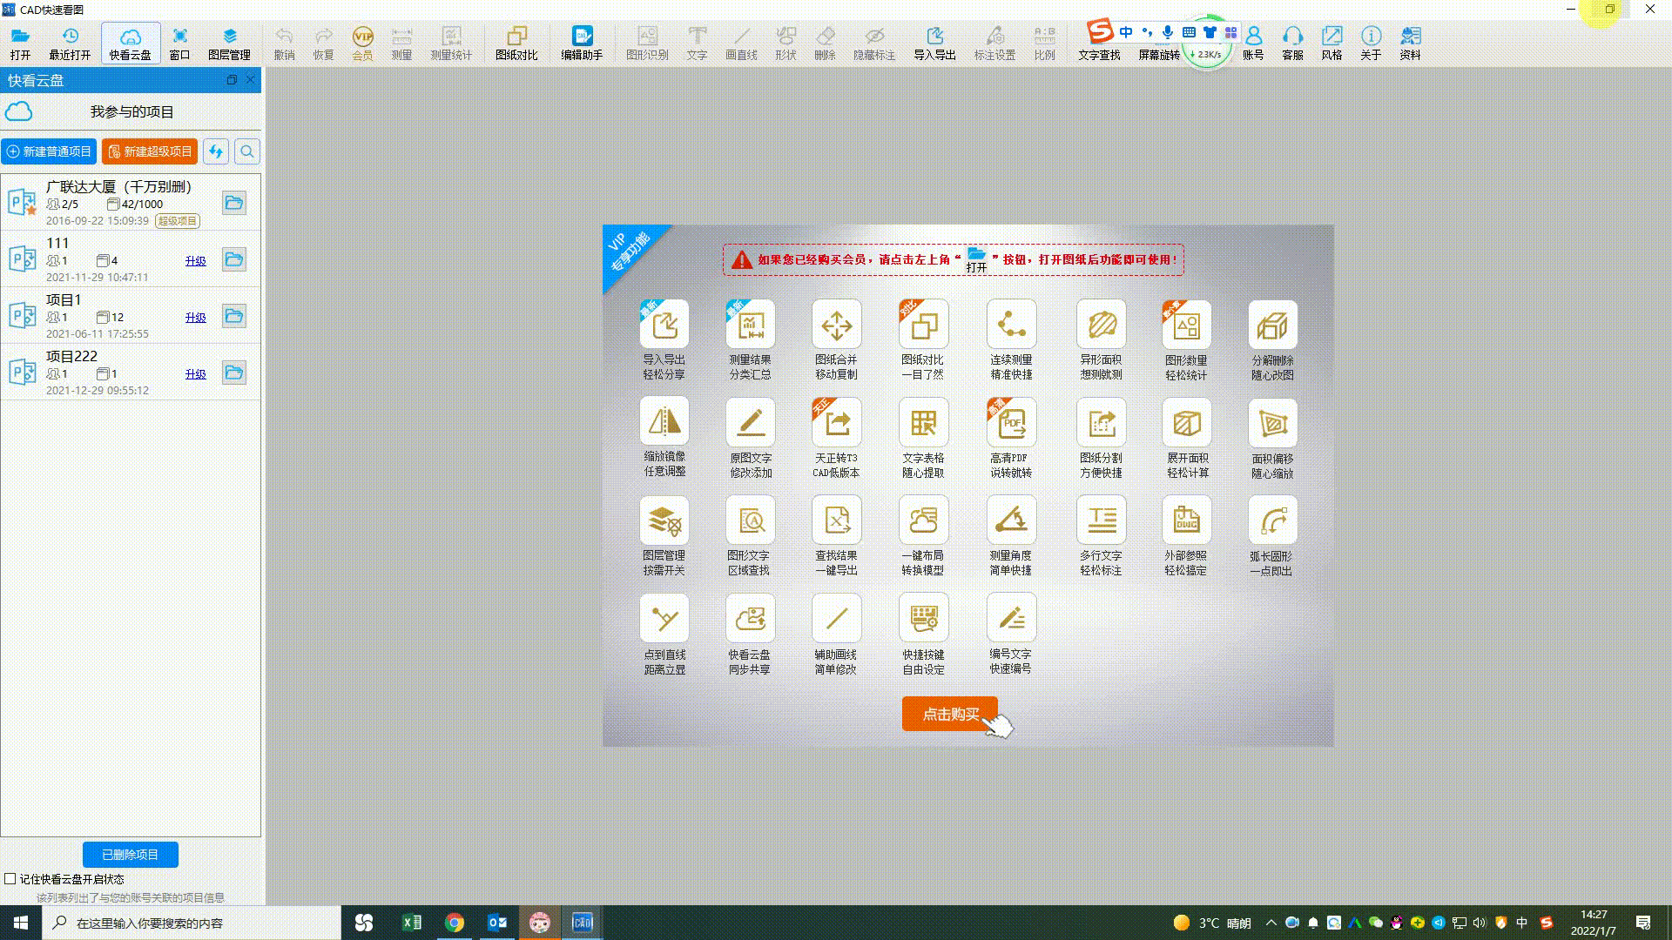Select 文字表格 随心提取 icon
1672x940 pixels.
tap(923, 423)
